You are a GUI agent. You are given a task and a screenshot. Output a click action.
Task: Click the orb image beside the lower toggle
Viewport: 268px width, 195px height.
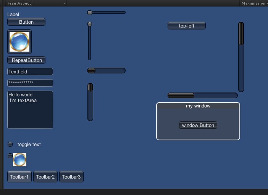(19, 159)
